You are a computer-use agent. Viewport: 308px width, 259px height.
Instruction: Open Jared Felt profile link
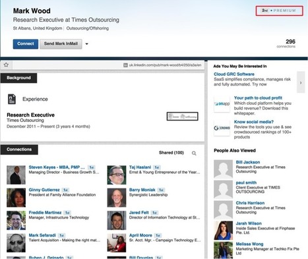pyautogui.click(x=139, y=213)
